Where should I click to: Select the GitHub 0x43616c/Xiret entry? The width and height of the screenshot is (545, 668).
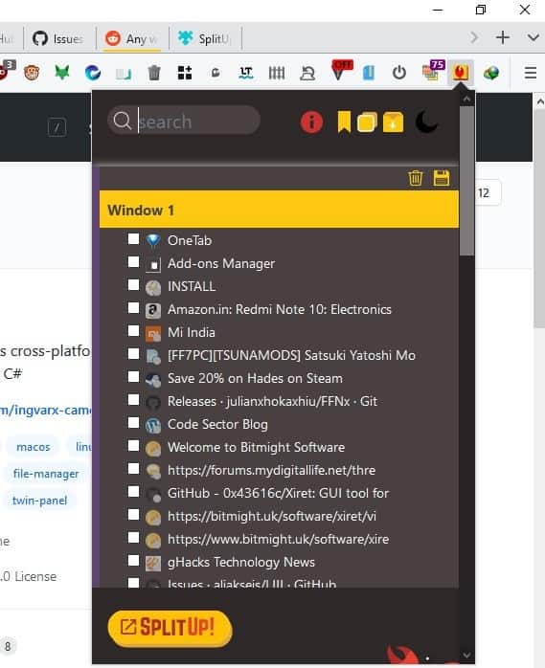click(x=278, y=493)
